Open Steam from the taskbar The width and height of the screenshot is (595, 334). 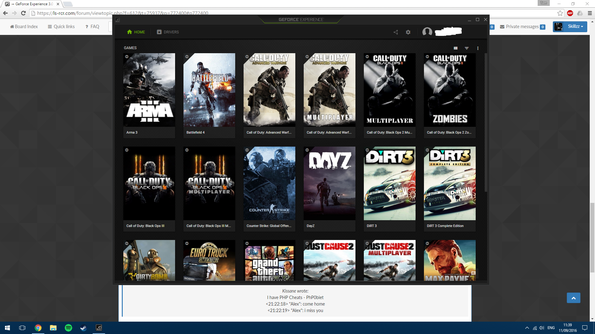tap(84, 328)
